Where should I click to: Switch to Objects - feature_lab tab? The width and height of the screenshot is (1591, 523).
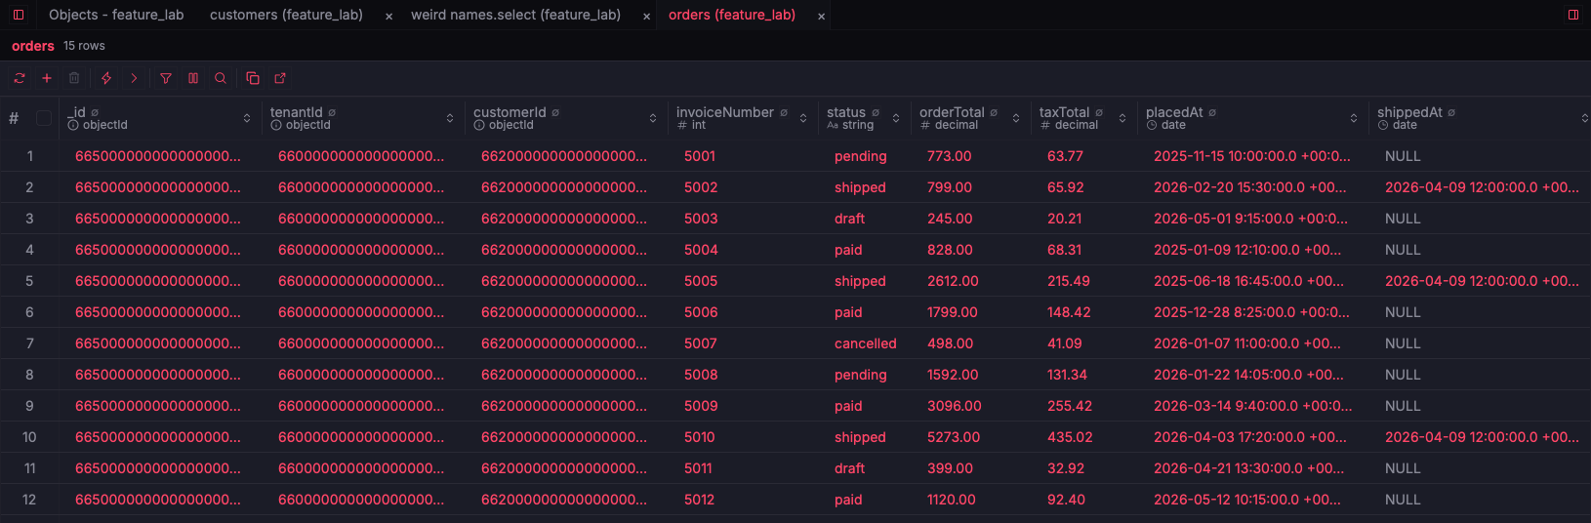point(116,15)
